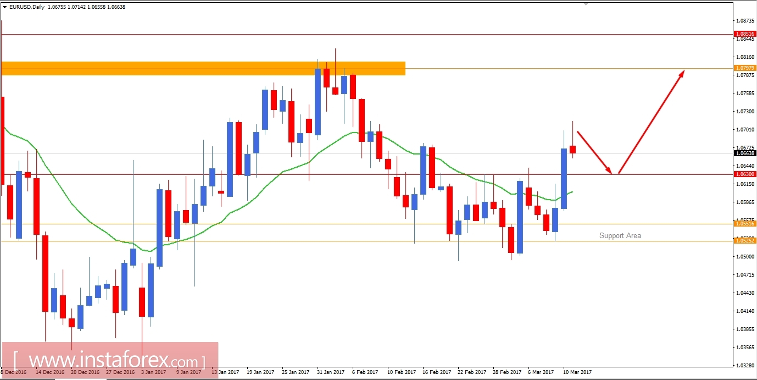Click the 10 Mar 2017 date label
Screen dimensions: 757x380
point(578,372)
